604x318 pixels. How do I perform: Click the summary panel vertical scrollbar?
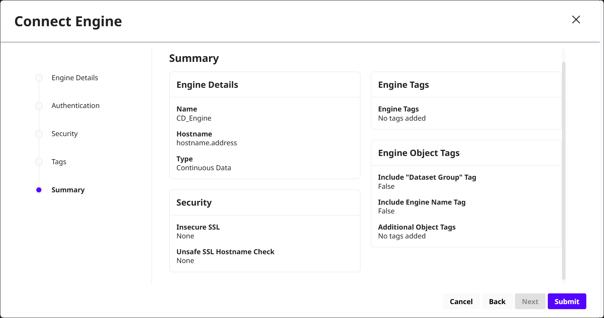(564, 171)
